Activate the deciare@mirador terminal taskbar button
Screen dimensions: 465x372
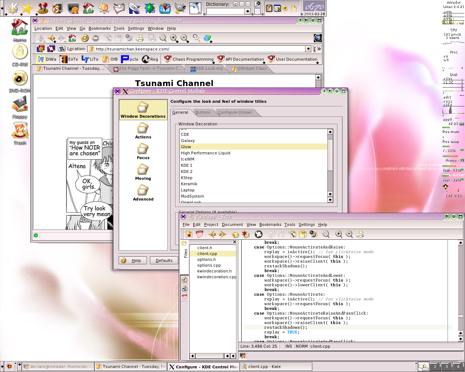pos(58,367)
